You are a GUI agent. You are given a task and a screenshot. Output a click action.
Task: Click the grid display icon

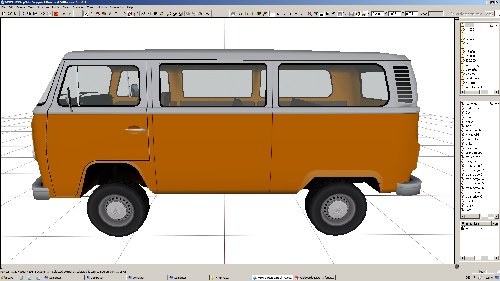coord(340,14)
